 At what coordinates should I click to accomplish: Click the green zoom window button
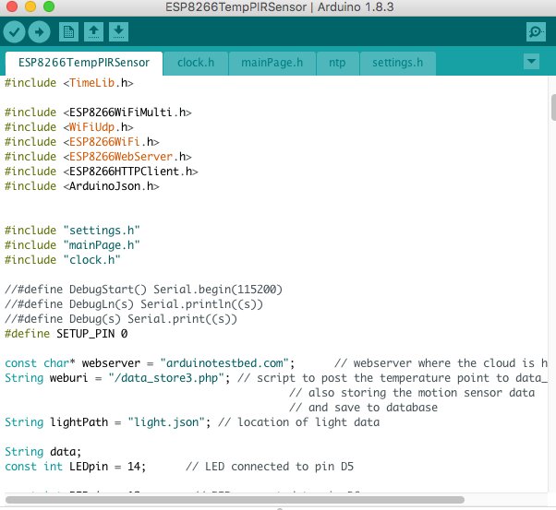coord(49,6)
